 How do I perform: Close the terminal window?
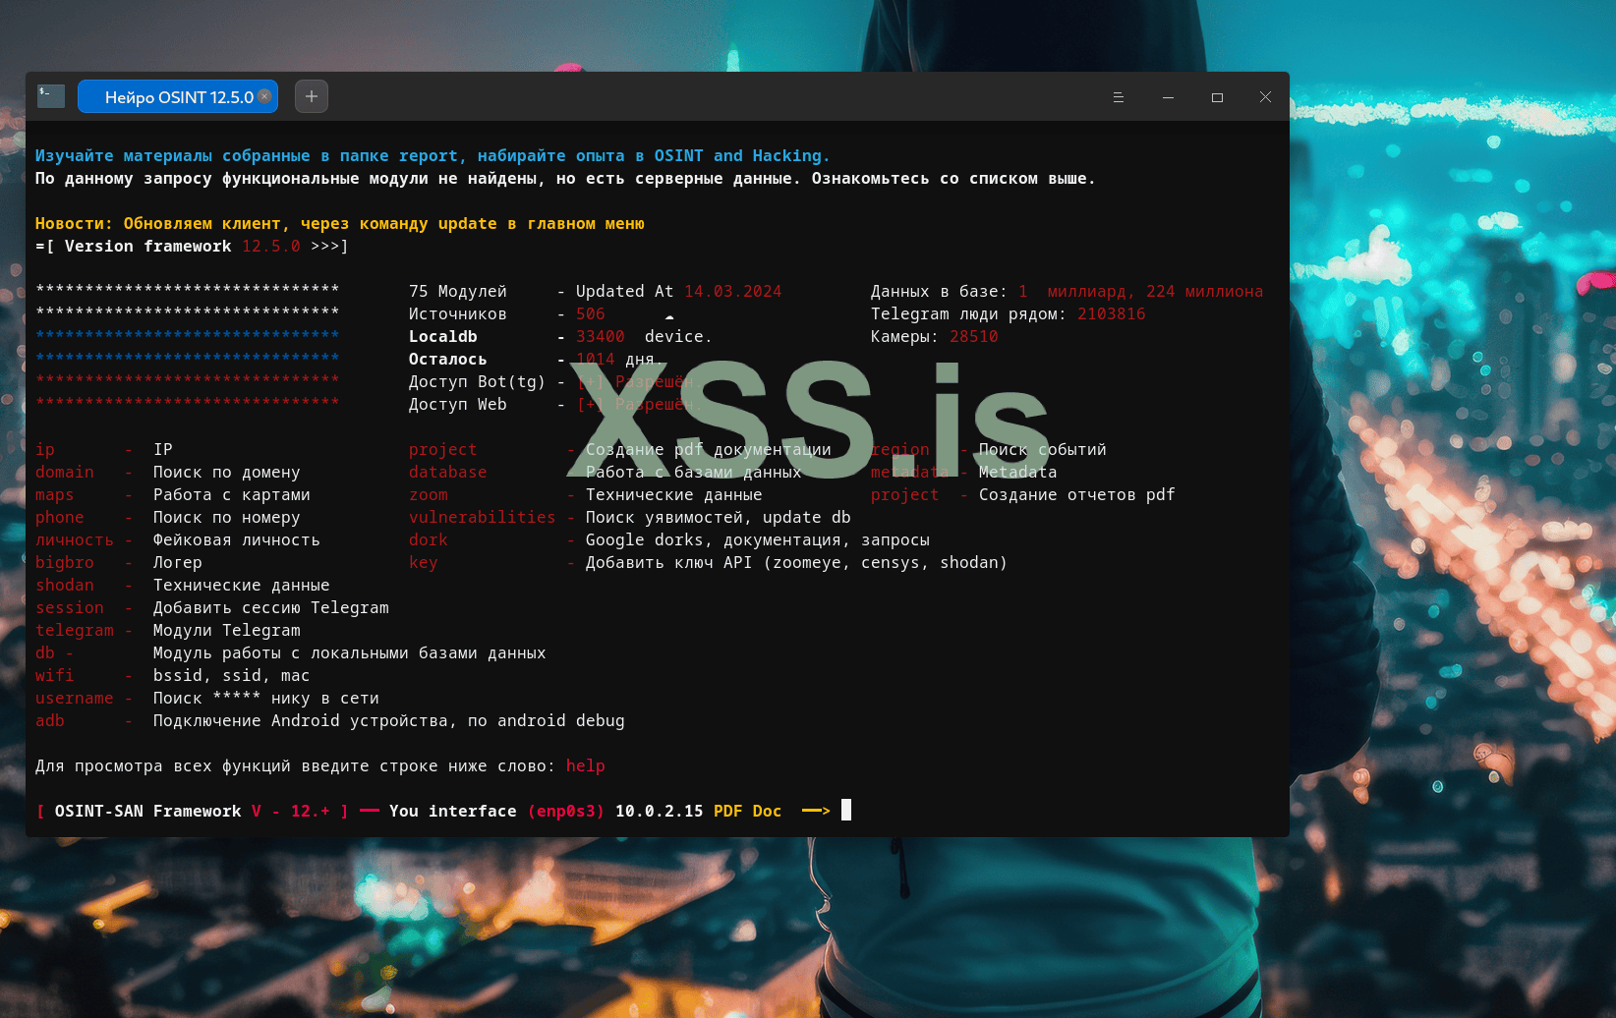(1265, 97)
